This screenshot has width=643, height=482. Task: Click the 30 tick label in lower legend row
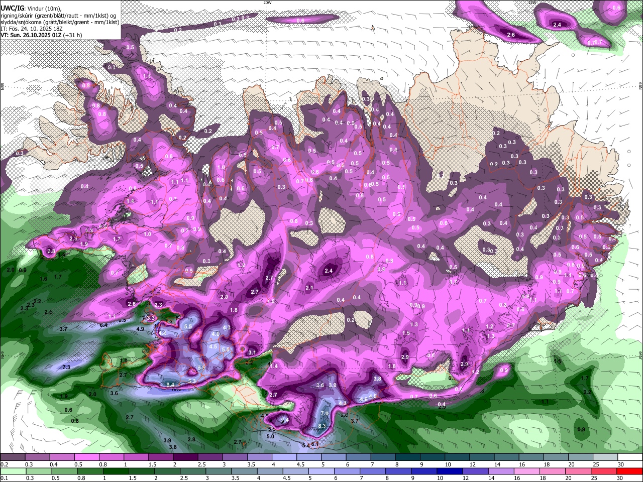[x=620, y=478]
